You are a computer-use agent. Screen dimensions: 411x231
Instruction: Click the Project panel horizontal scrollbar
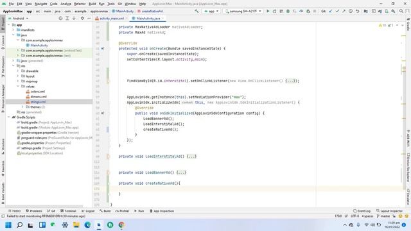[44, 207]
